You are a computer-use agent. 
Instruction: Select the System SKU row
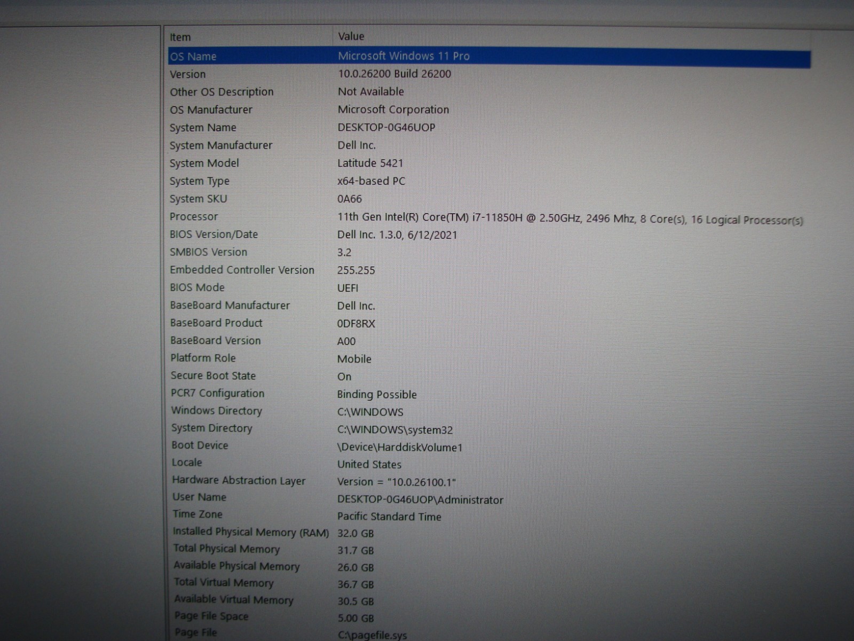click(199, 199)
